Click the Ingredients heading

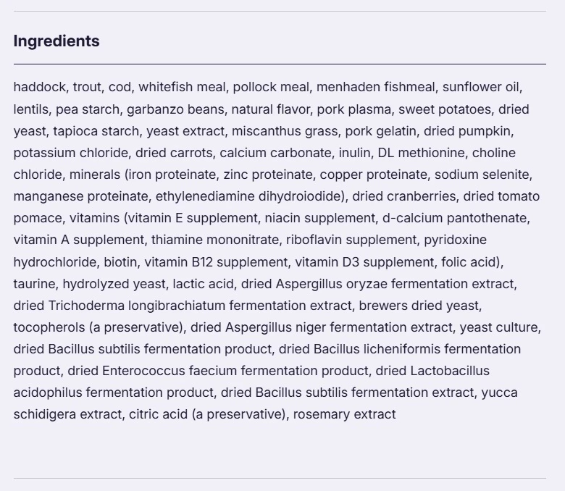(x=56, y=41)
